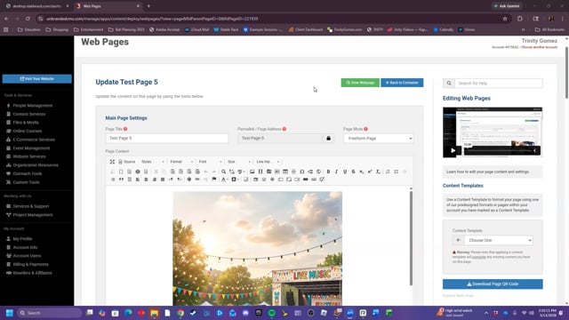Maximize the page content editor
The height and width of the screenshot is (320, 569).
112,162
